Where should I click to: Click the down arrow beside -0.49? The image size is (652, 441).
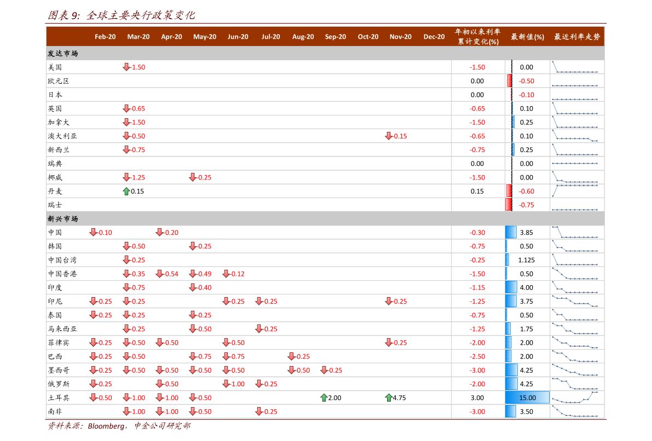pos(193,274)
